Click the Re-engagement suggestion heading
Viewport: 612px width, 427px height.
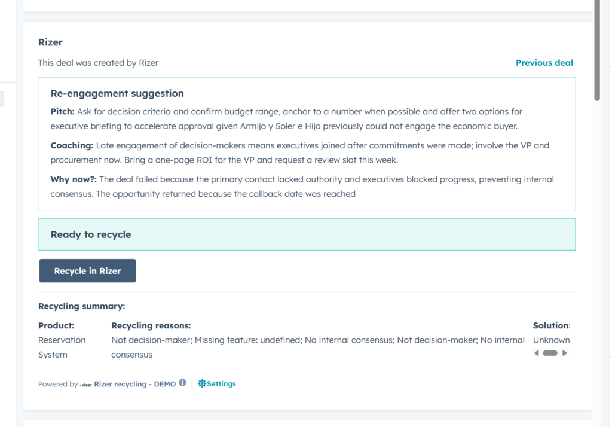[117, 94]
